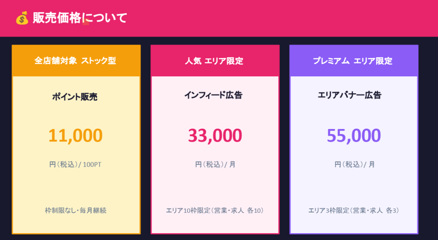Click the purple 55,000 price
The image size is (438, 240).
(354, 136)
